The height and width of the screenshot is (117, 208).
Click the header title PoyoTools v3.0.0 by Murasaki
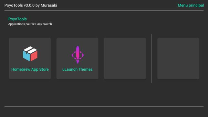(x=31, y=5)
